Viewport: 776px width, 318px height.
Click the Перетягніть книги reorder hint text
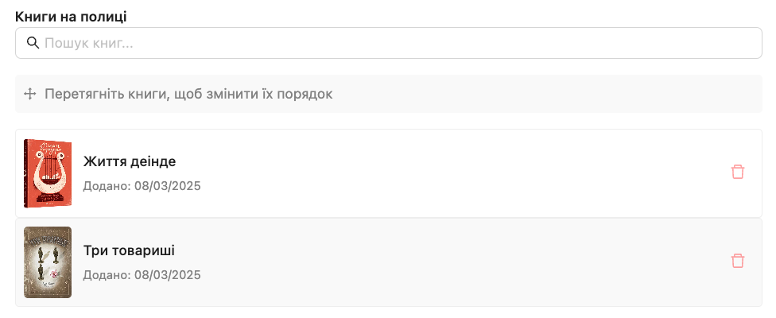pos(188,94)
